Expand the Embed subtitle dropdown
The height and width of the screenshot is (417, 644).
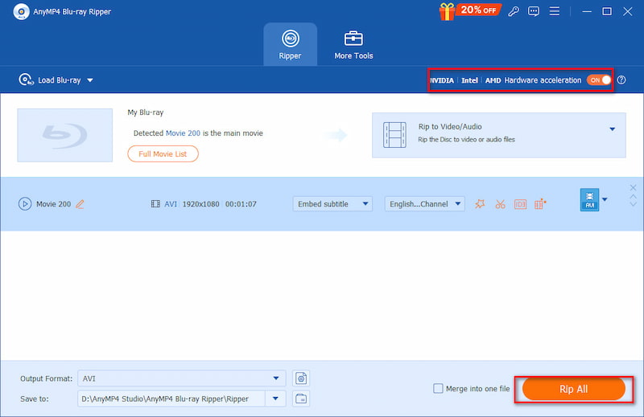pos(332,204)
